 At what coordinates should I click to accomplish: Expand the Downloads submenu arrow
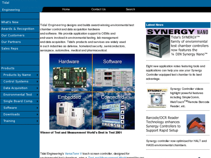[x=37, y=115]
